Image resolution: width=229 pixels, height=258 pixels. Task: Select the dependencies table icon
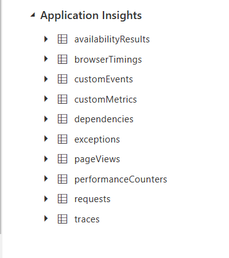click(x=62, y=119)
